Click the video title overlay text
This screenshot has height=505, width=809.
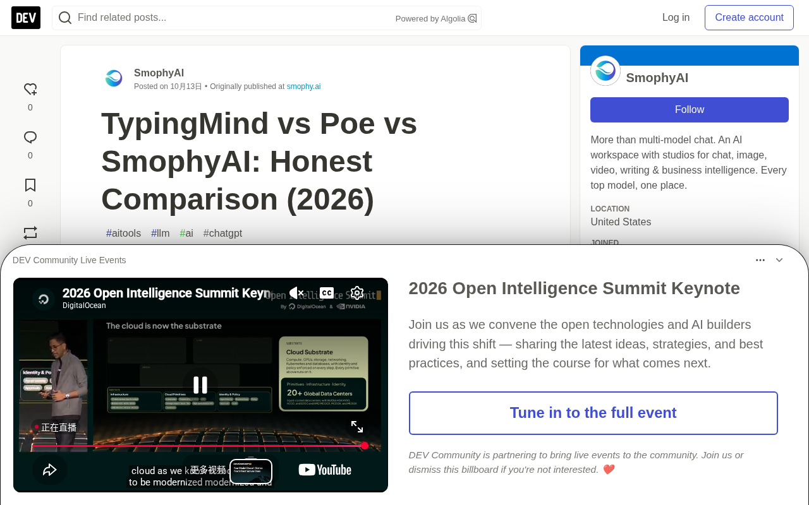166,293
